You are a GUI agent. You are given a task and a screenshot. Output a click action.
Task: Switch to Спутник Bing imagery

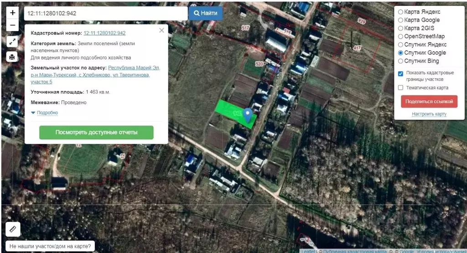(400, 61)
